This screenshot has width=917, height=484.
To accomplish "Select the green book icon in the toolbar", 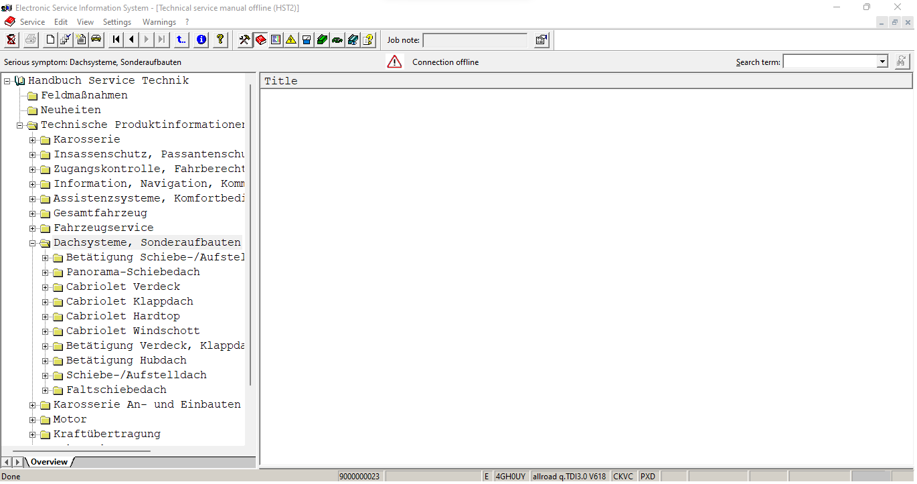I will click(x=322, y=39).
